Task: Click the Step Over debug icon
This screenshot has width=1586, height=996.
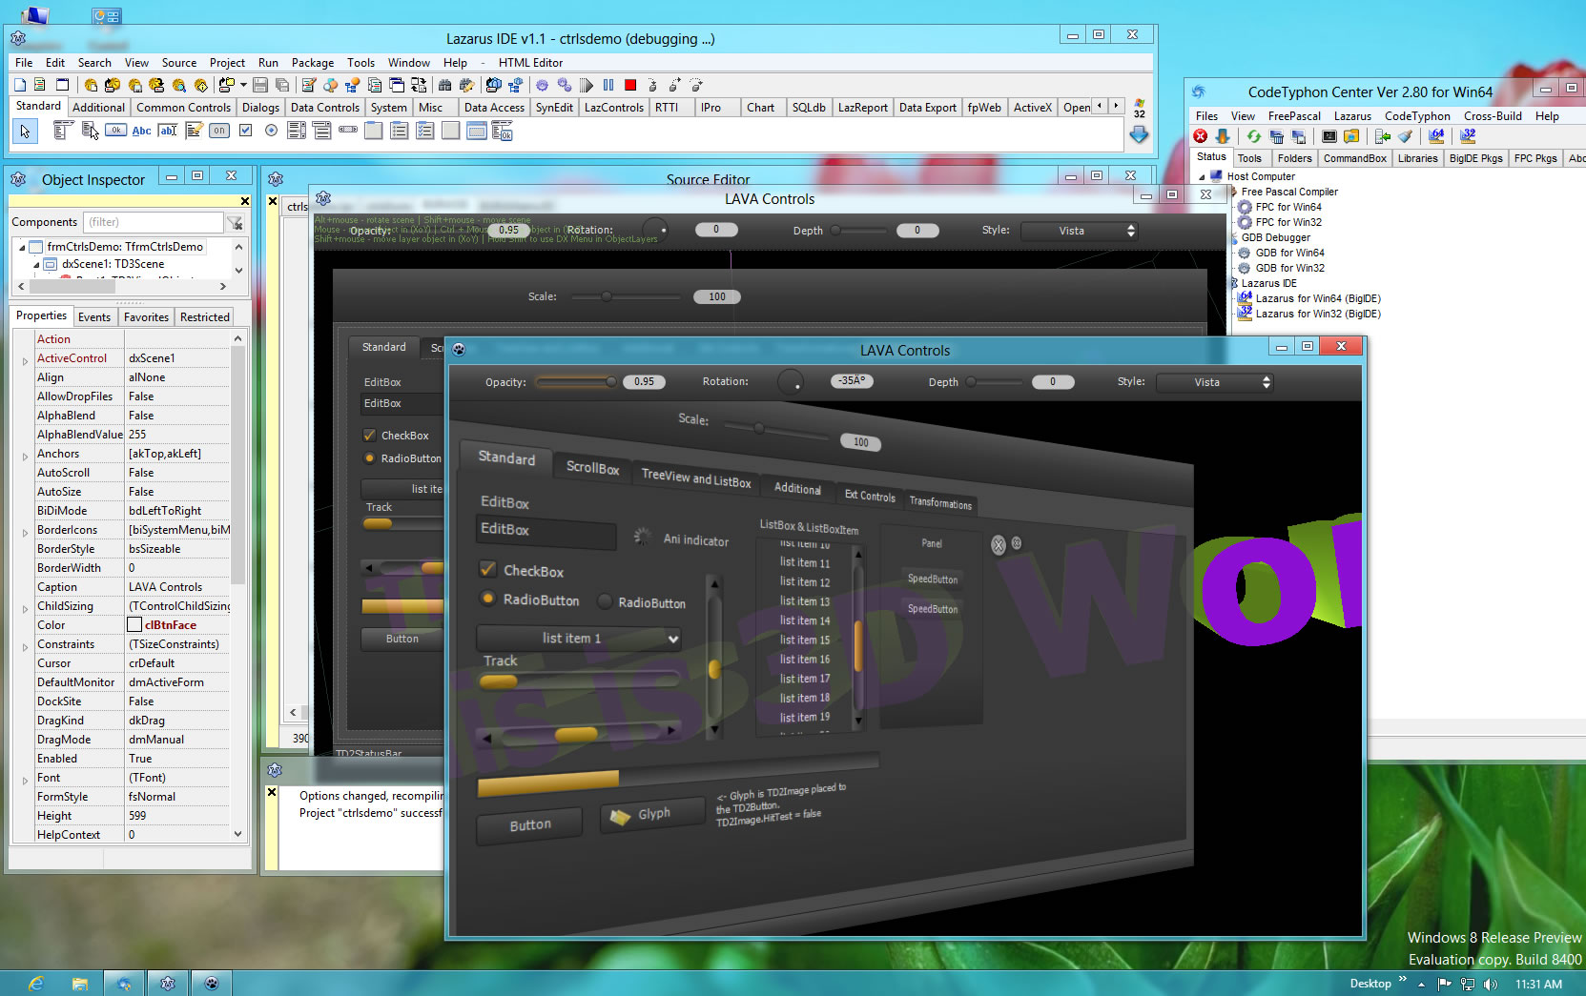Action: (674, 85)
